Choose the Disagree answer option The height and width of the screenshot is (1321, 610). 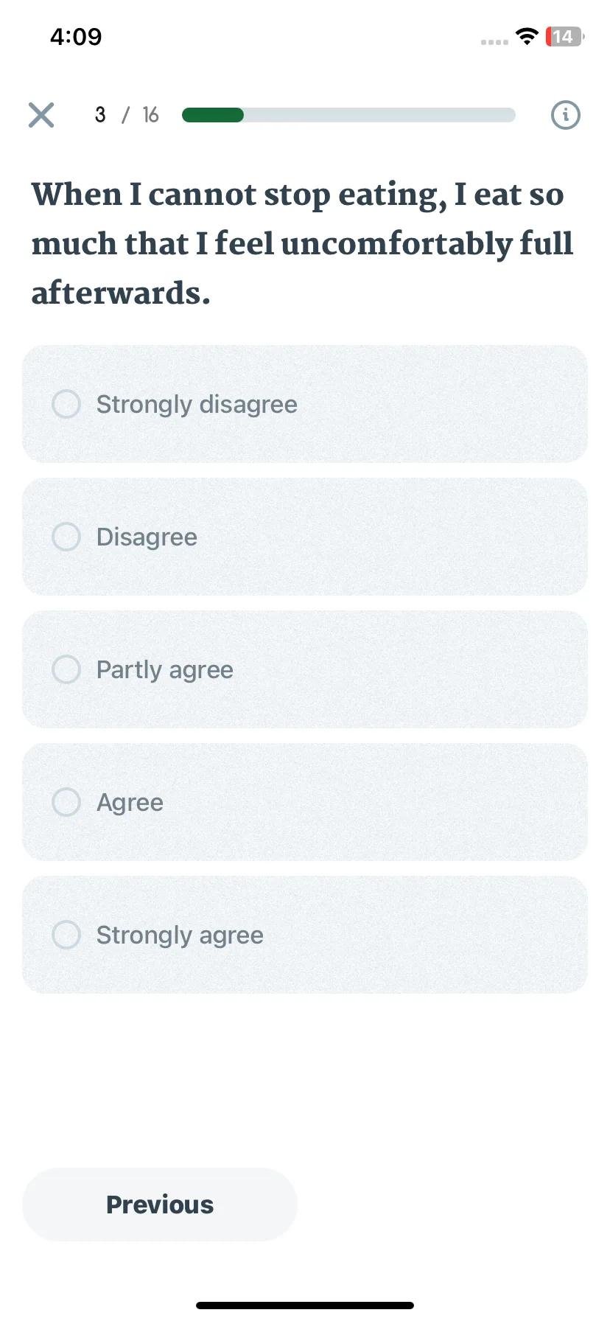(x=305, y=537)
